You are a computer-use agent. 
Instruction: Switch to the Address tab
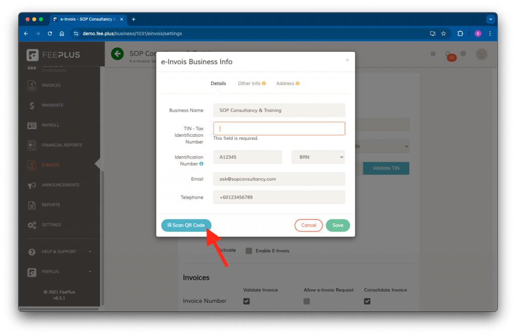click(287, 83)
